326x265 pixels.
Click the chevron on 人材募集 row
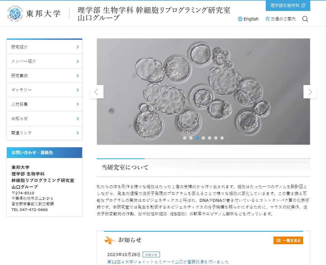(x=78, y=104)
